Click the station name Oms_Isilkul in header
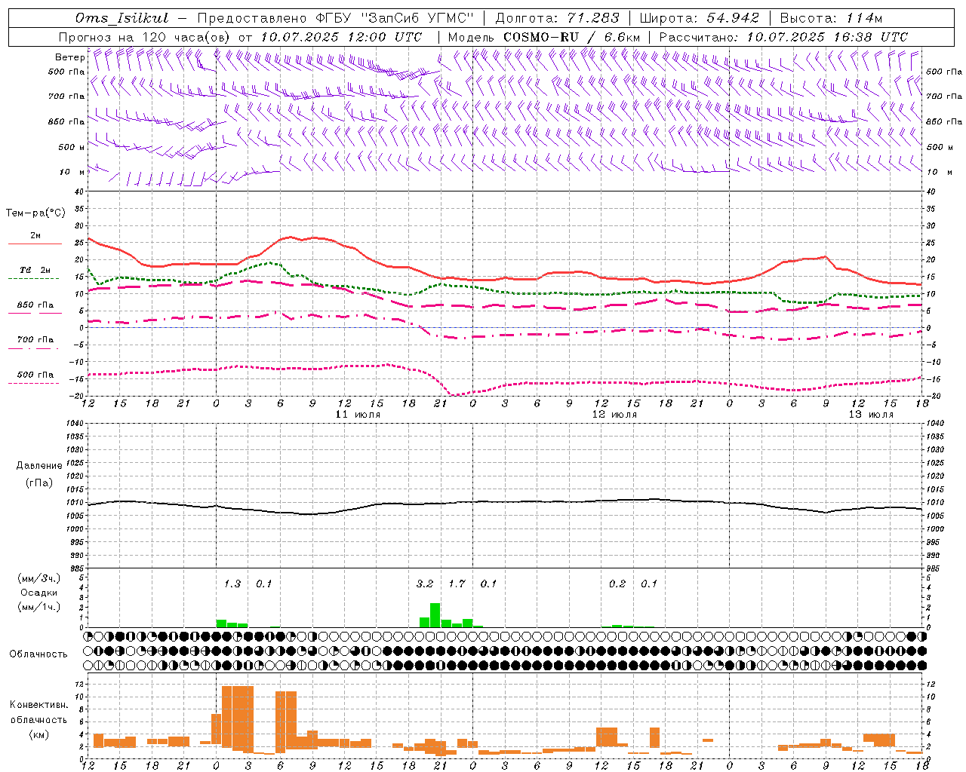Viewport: 966px width, 772px height. 122,18
